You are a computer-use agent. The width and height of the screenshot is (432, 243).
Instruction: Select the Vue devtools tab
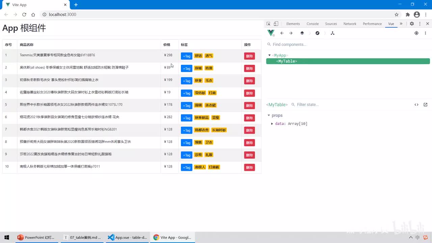391,24
